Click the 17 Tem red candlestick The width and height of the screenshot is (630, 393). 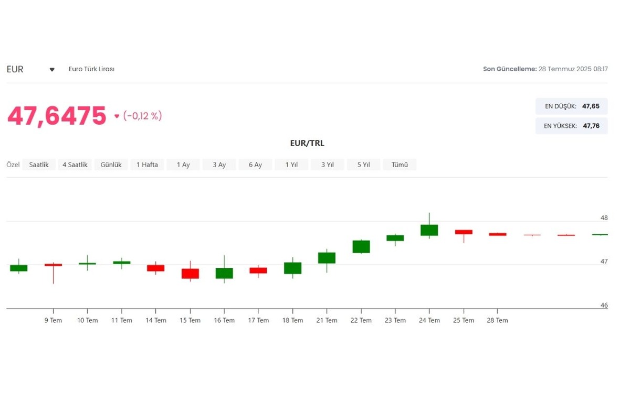[x=258, y=270]
